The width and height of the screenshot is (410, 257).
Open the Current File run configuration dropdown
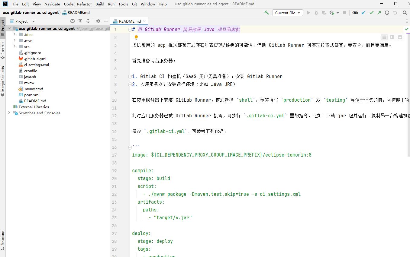pyautogui.click(x=287, y=13)
